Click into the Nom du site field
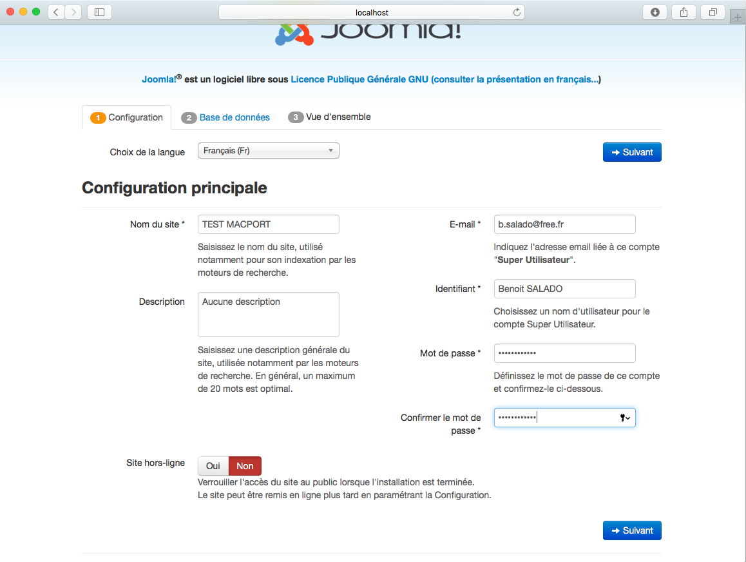Screen dimensions: 746x562 pyautogui.click(x=268, y=224)
